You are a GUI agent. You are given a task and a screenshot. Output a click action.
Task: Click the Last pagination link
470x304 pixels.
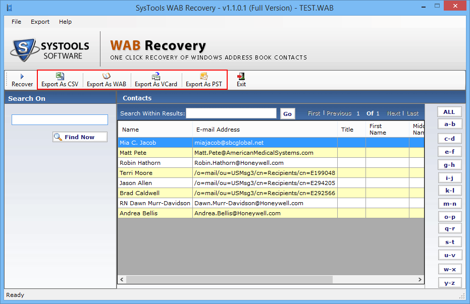point(413,113)
